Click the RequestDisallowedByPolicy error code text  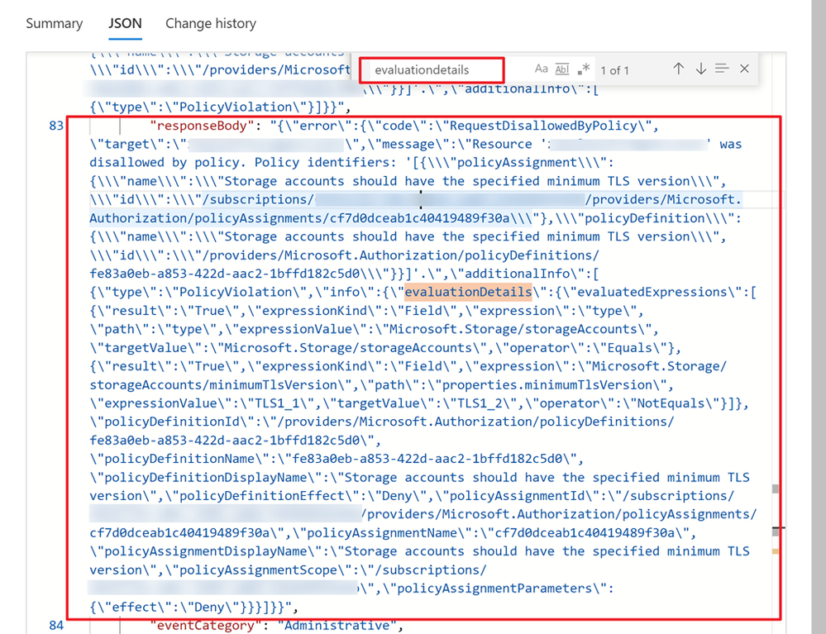coord(543,126)
